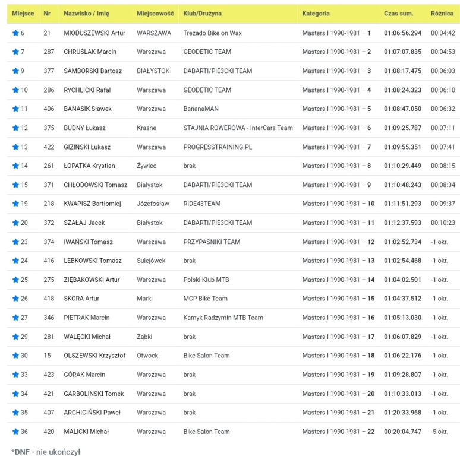Screen dimensions: 460x456
Task: Click the star beside BUDNY Łukasz
Action: 15,128
